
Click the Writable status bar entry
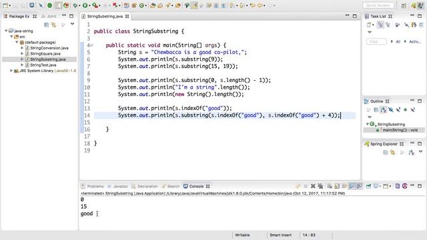point(242,235)
